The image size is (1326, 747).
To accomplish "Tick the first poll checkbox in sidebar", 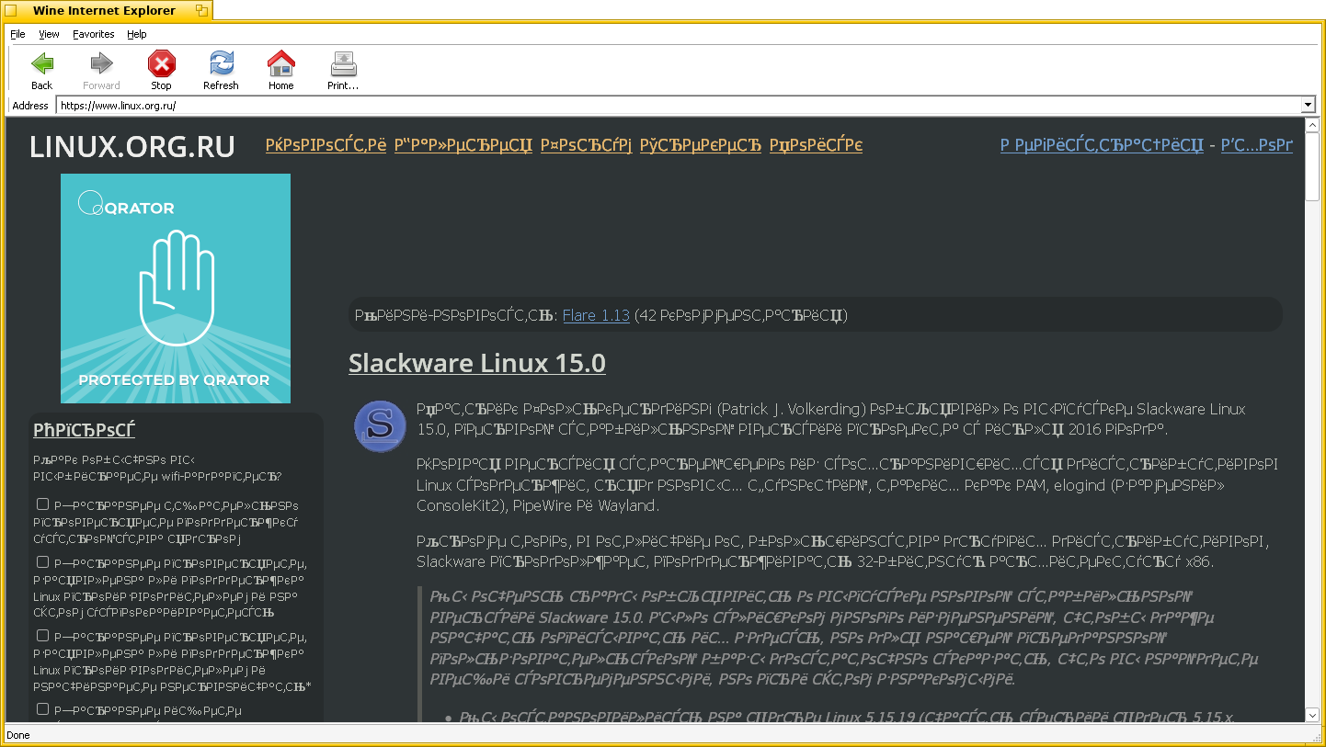I will click(42, 504).
